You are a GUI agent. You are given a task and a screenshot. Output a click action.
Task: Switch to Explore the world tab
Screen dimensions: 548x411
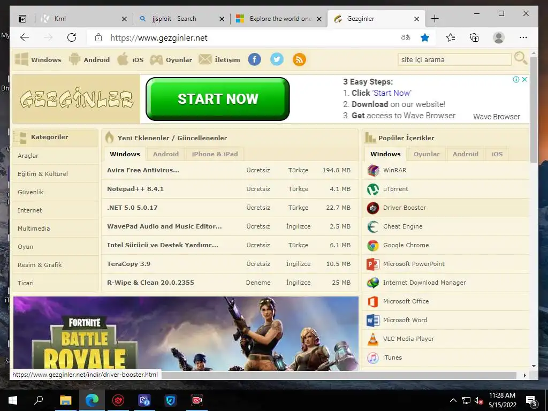[278, 19]
